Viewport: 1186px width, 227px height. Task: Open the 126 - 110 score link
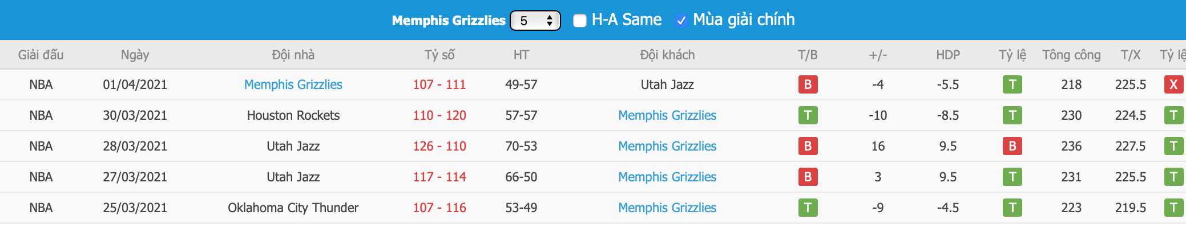[x=439, y=146]
